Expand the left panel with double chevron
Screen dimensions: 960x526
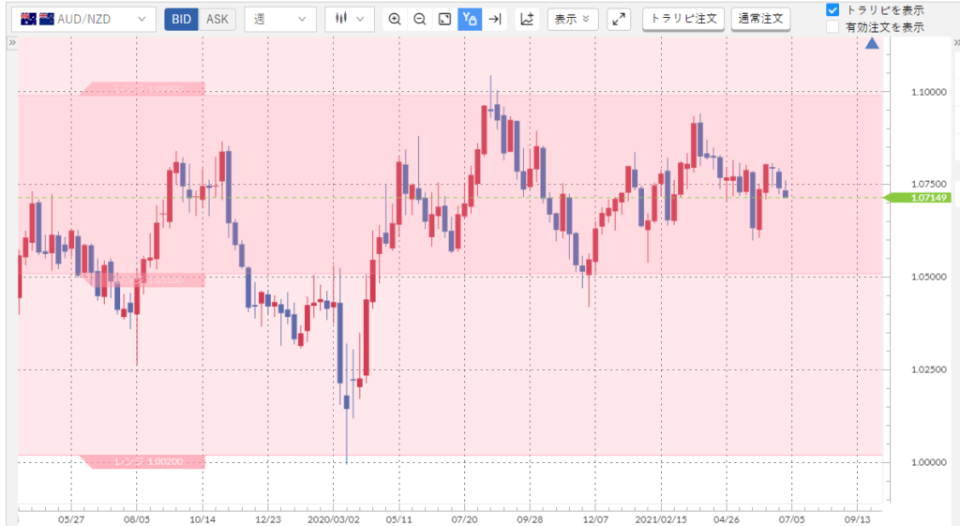click(x=11, y=43)
